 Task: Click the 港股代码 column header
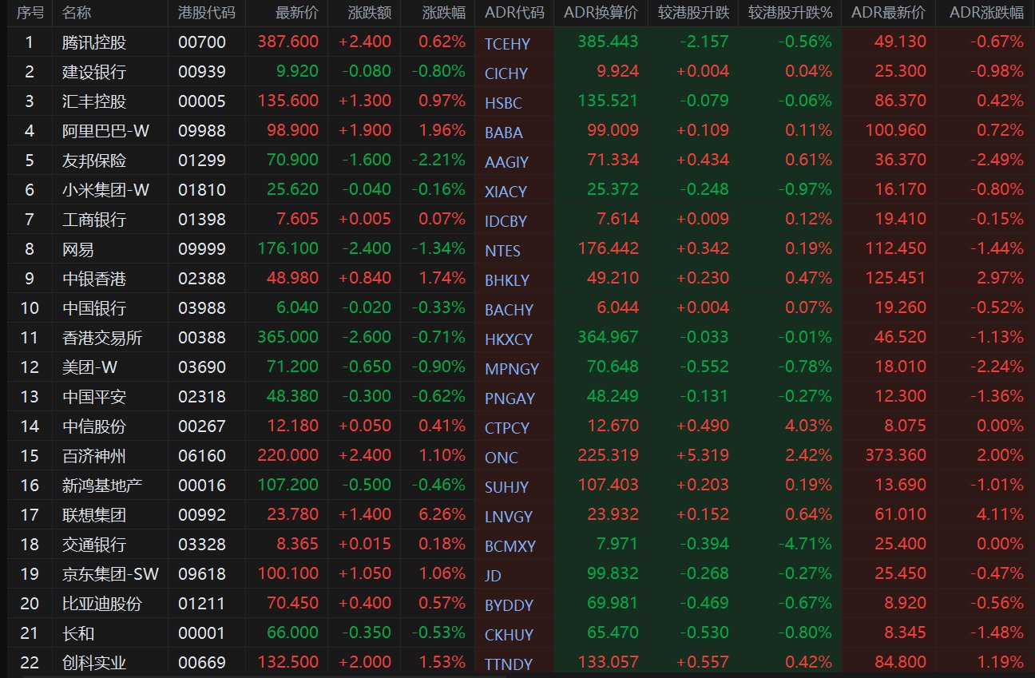click(206, 13)
